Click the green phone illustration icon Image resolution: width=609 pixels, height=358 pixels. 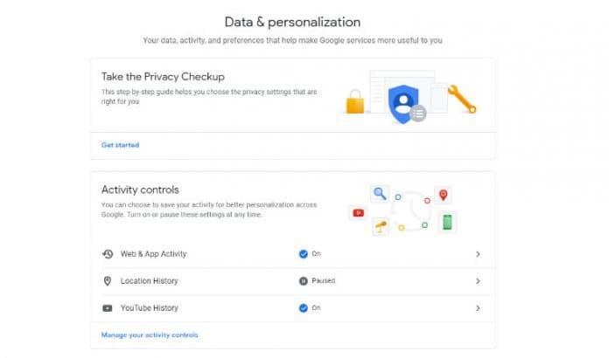tap(447, 223)
